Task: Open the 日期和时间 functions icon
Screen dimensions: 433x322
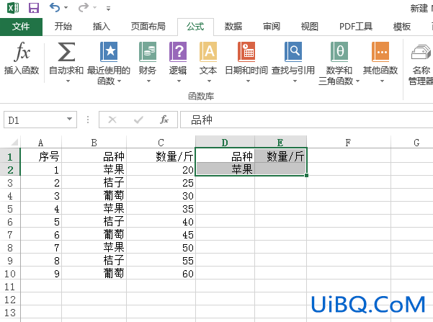Action: point(246,52)
